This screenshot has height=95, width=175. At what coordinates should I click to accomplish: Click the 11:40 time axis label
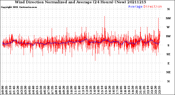pos(79,90)
